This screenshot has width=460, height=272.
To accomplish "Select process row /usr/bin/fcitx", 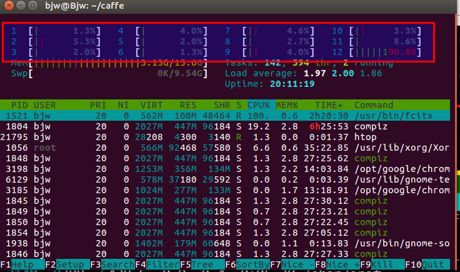I will pos(225,116).
